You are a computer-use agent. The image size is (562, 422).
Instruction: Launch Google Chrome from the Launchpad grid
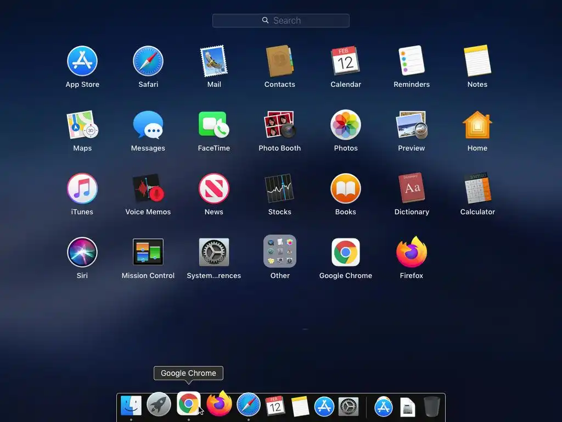[346, 252]
